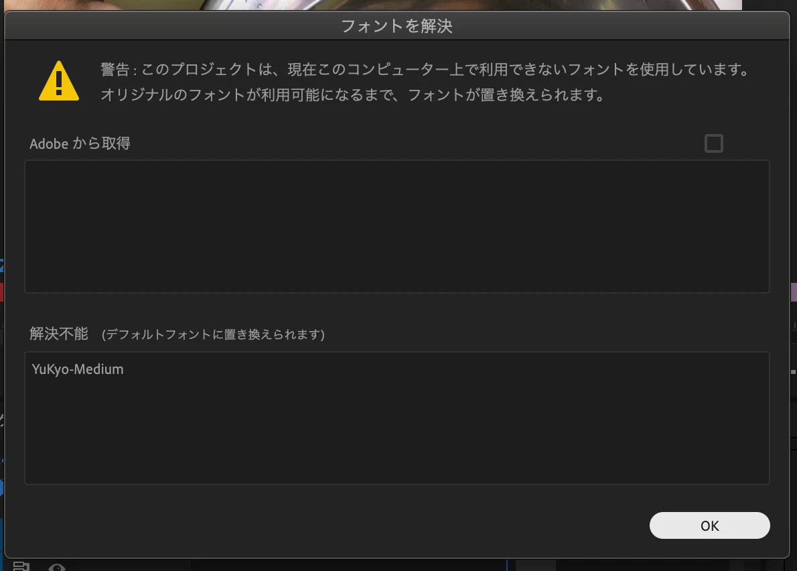Click the Adobe から取得 label
Image resolution: width=797 pixels, height=571 pixels.
click(80, 143)
